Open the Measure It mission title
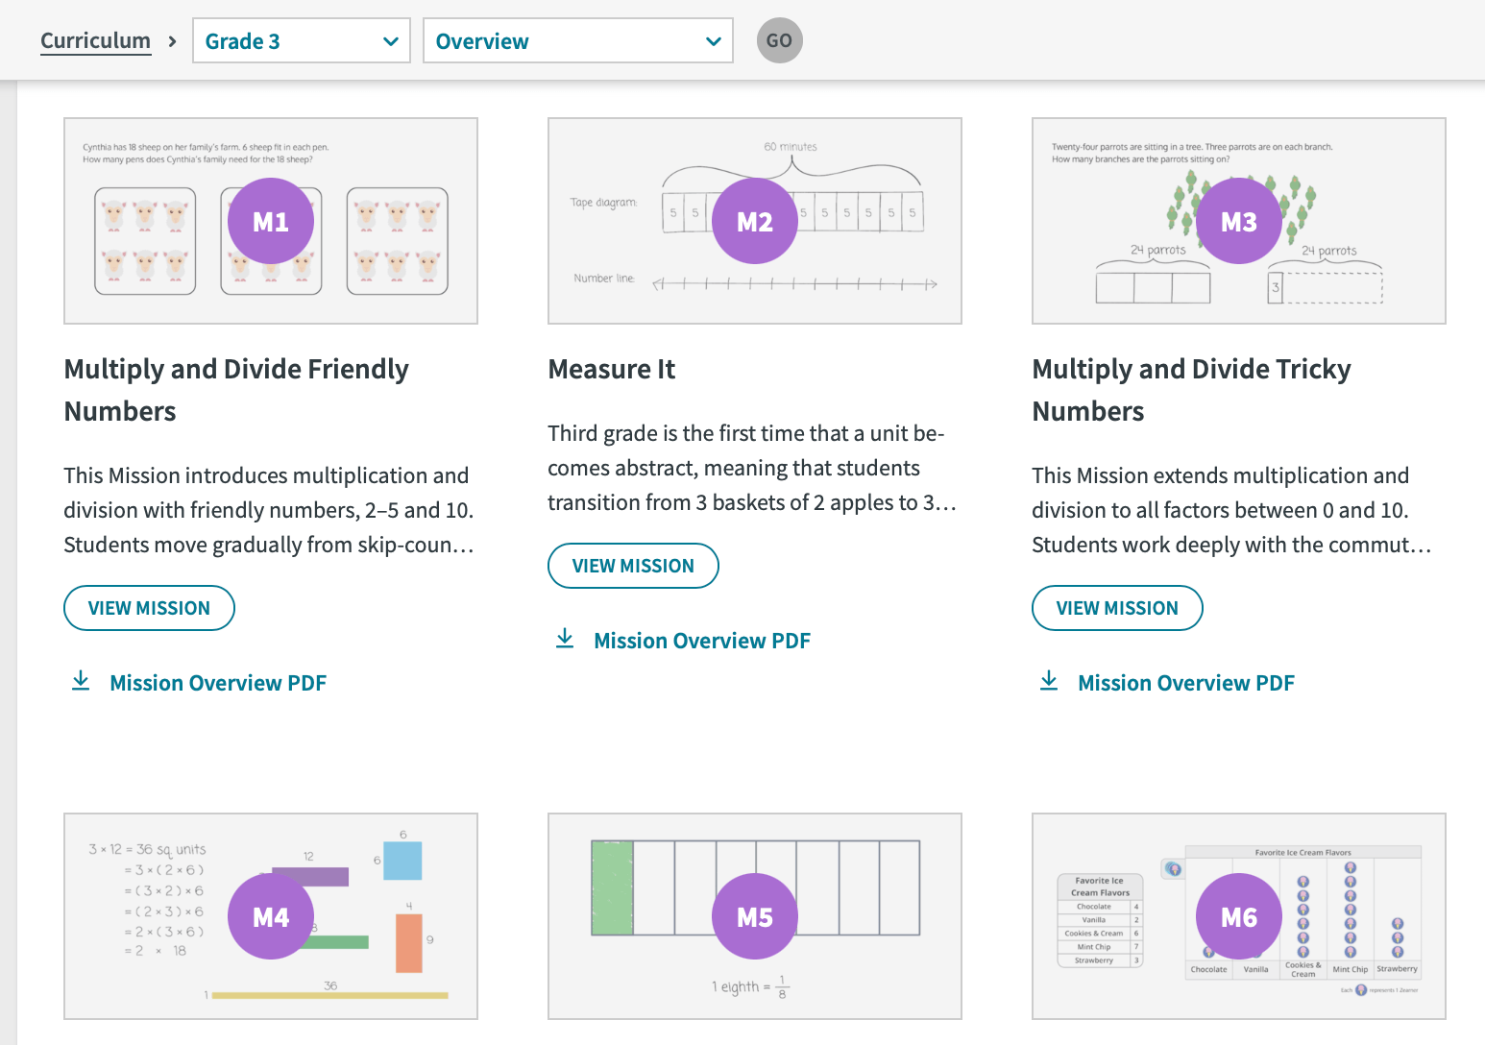 [x=612, y=369]
